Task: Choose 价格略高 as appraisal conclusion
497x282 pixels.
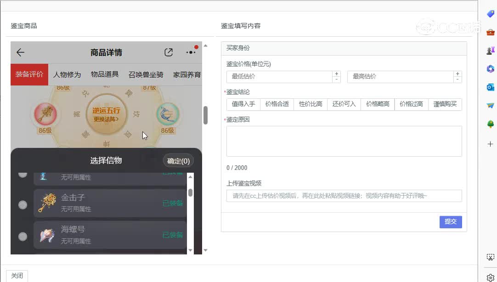Action: [x=378, y=104]
